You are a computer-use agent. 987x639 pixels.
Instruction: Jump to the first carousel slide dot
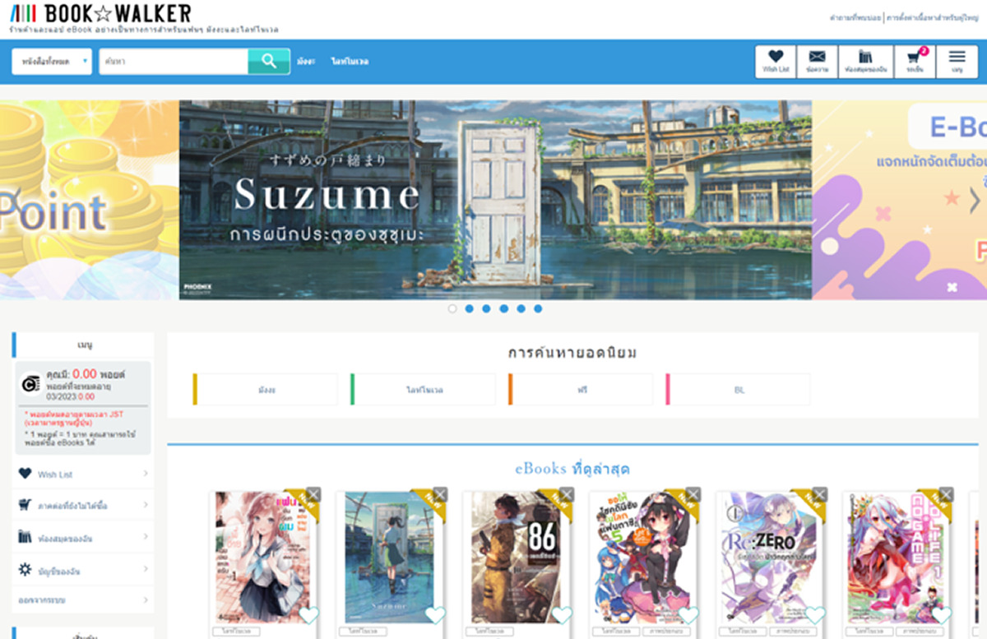pyautogui.click(x=452, y=308)
